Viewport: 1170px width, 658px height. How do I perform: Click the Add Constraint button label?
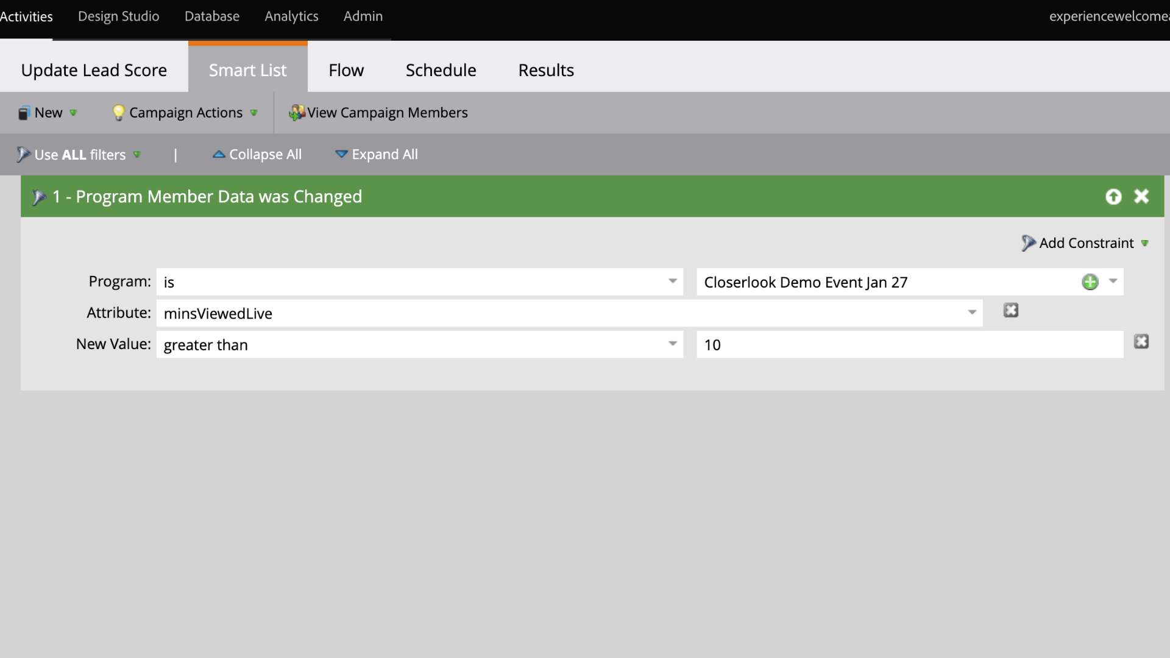[1087, 243]
